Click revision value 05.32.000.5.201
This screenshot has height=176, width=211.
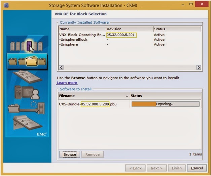coord(121,35)
